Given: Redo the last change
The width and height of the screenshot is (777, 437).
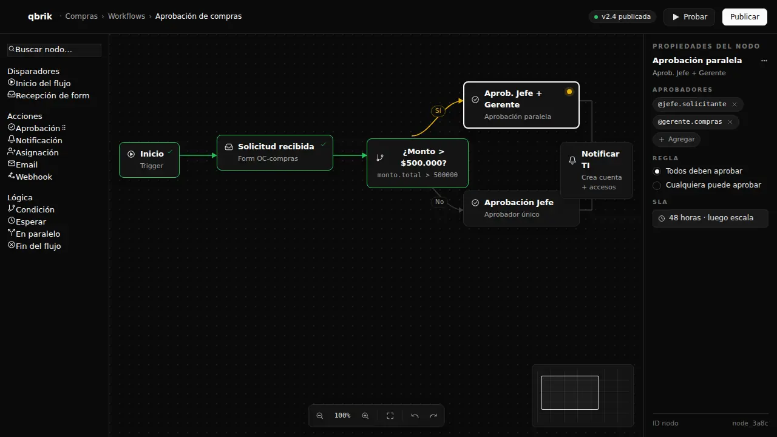Looking at the screenshot, I should (x=433, y=416).
